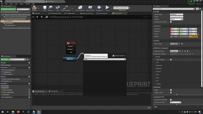The image size is (203, 114).
Task: Click the Variable Name input field
Action: [177, 14]
